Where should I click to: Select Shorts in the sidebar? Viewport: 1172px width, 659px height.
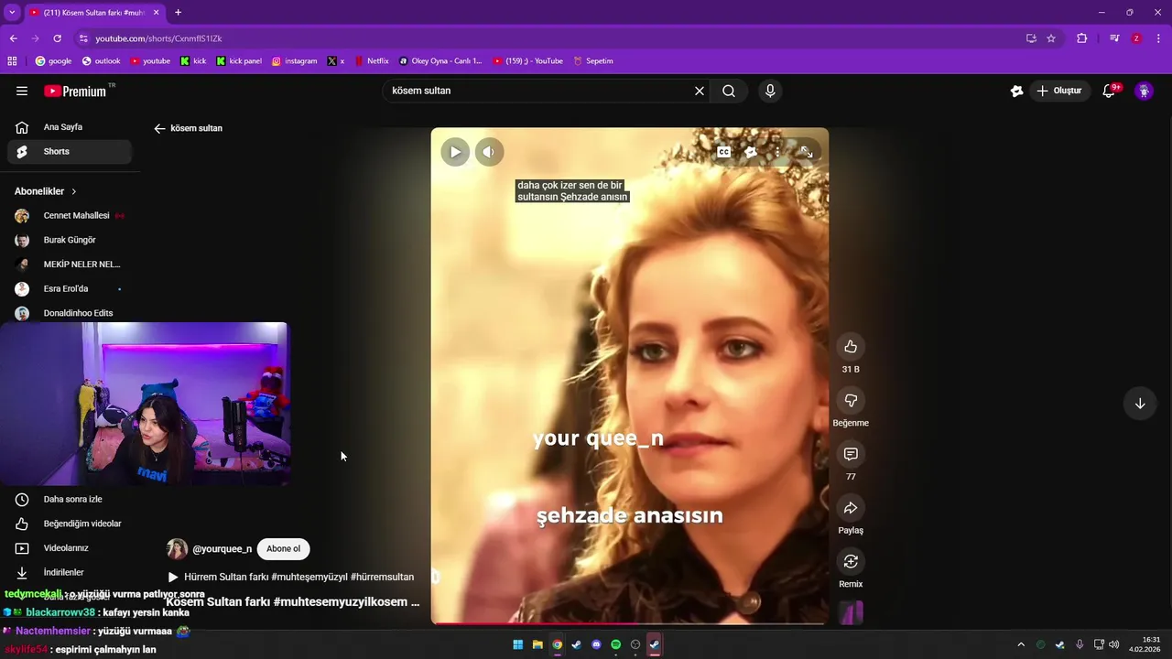point(71,151)
